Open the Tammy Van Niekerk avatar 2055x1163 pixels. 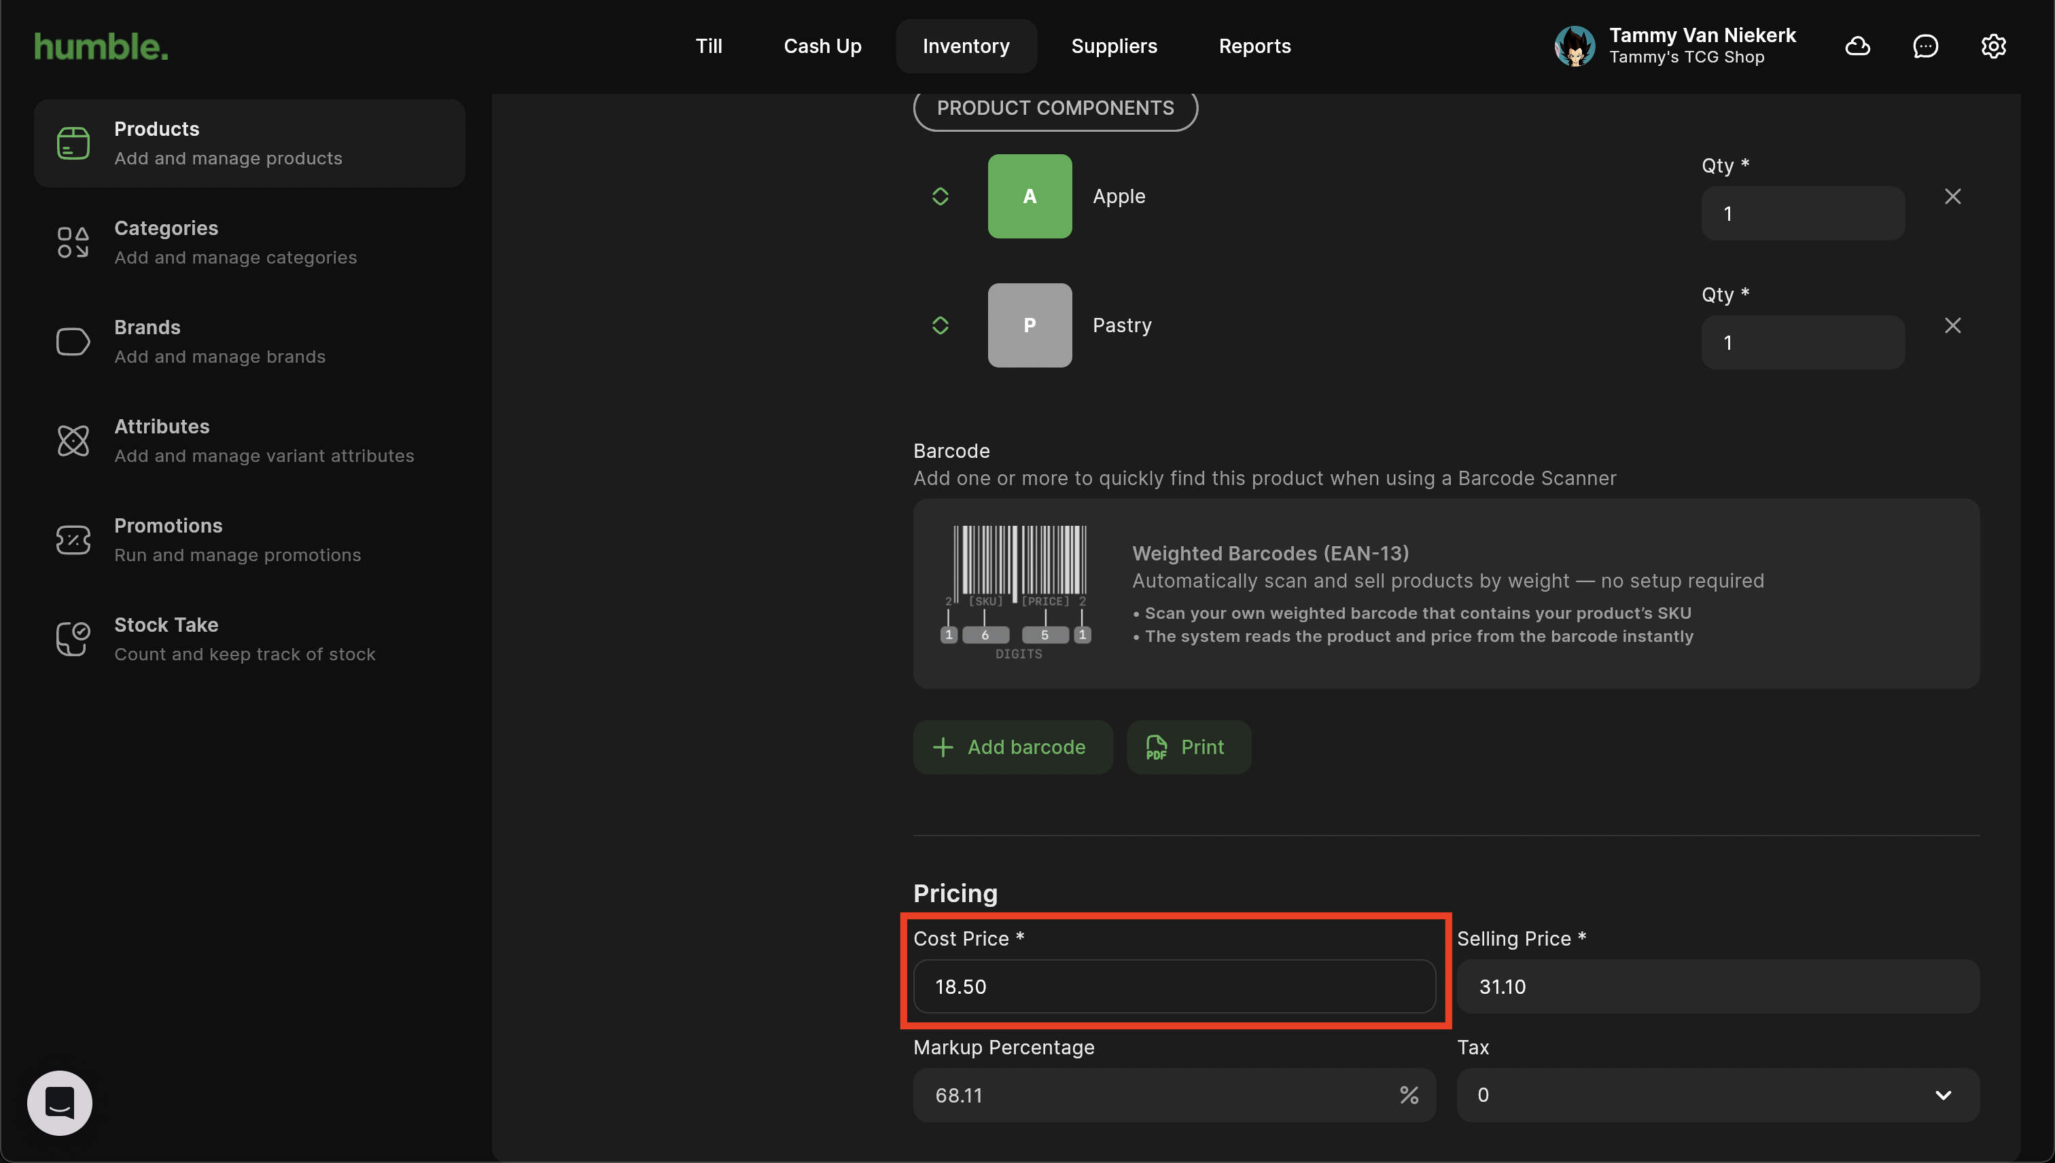[1574, 46]
